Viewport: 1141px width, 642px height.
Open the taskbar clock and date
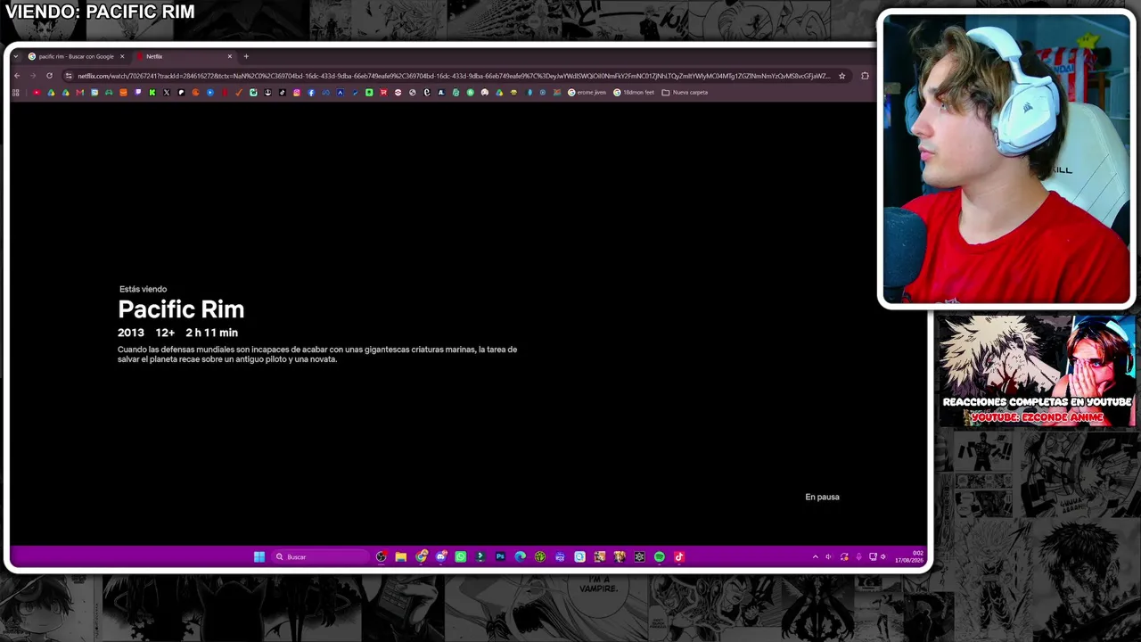coord(910,557)
